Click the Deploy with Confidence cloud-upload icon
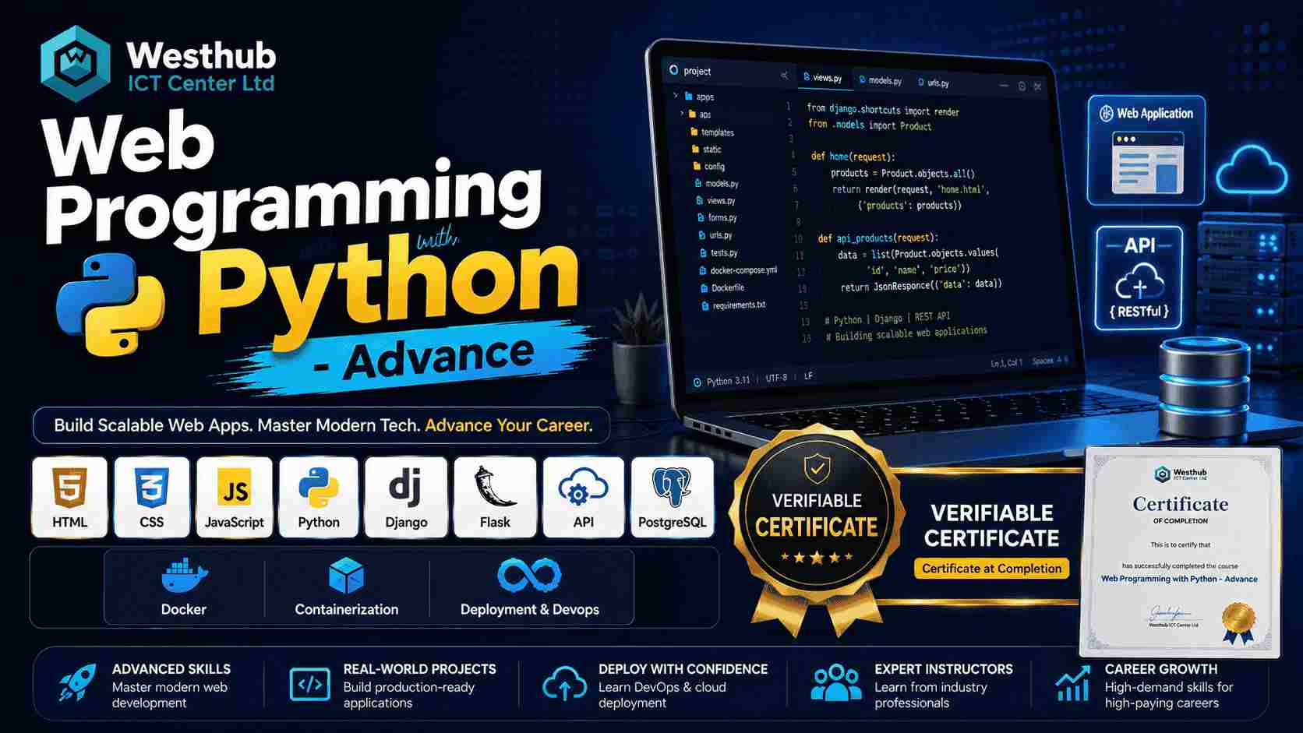Viewport: 1303px width, 733px height. pyautogui.click(x=564, y=683)
